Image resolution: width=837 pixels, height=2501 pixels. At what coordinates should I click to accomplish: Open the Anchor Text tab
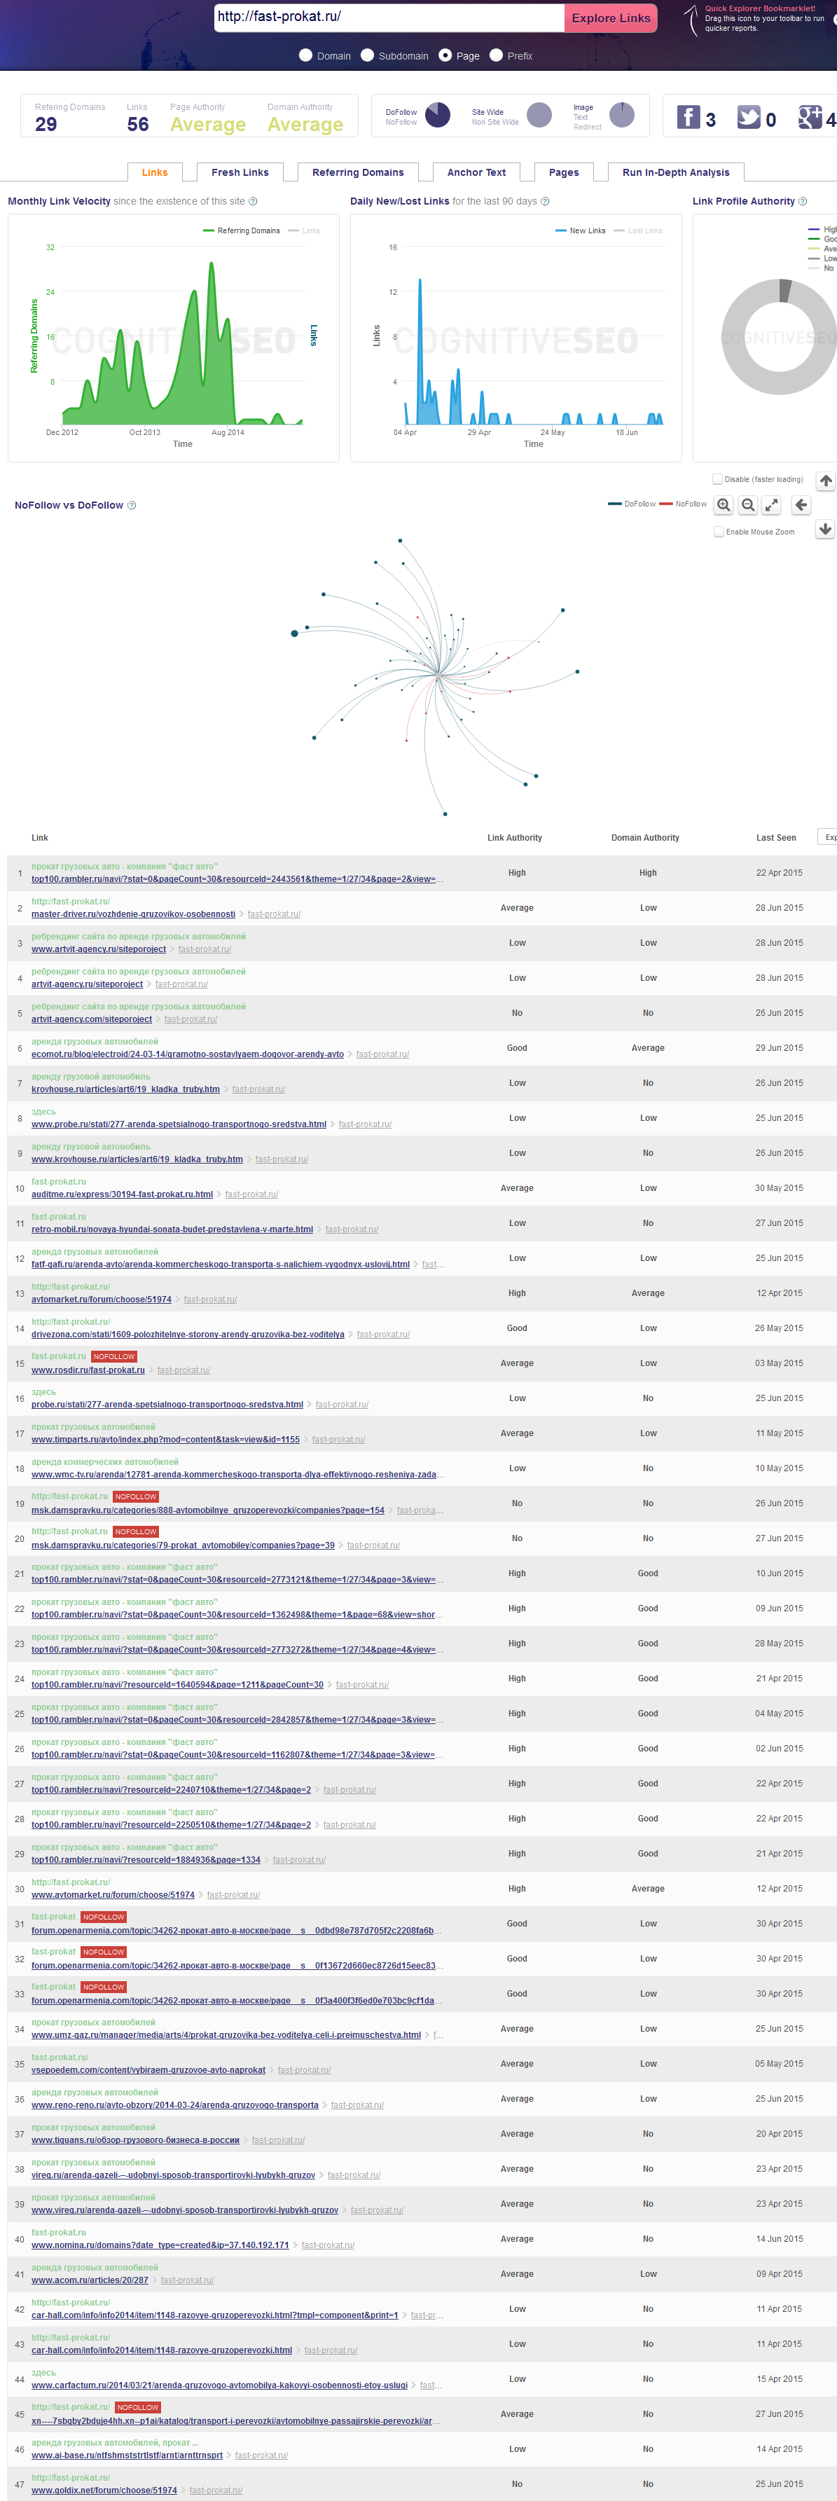coord(476,173)
